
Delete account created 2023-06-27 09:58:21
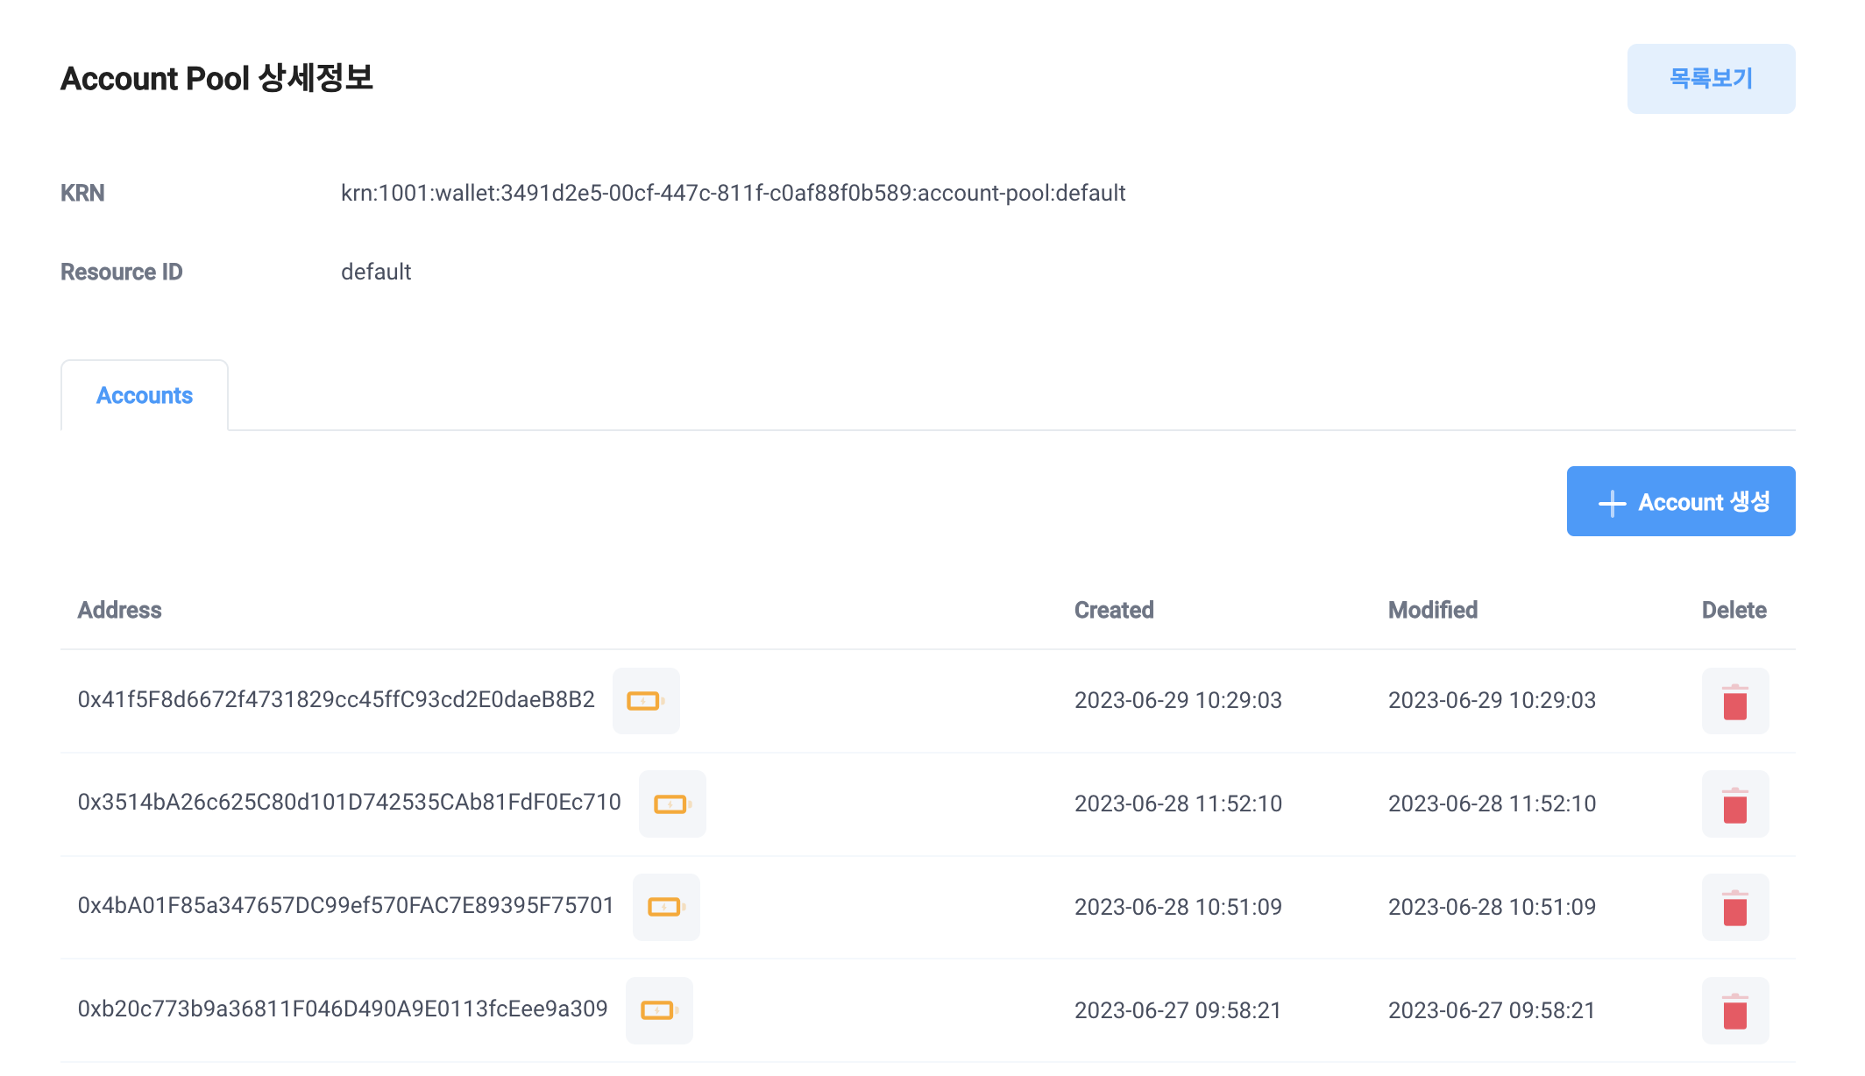pos(1734,1011)
